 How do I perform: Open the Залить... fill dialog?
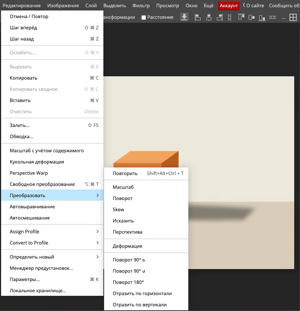point(52,125)
